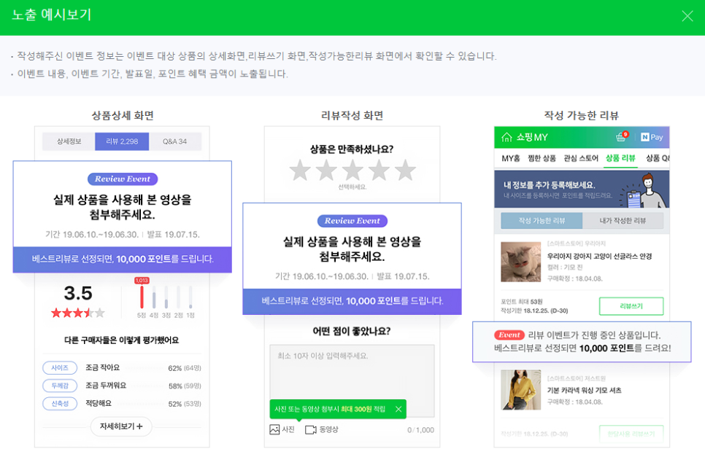Click 다른 구매자들은 이렇게 평가했어요 text

point(121,340)
